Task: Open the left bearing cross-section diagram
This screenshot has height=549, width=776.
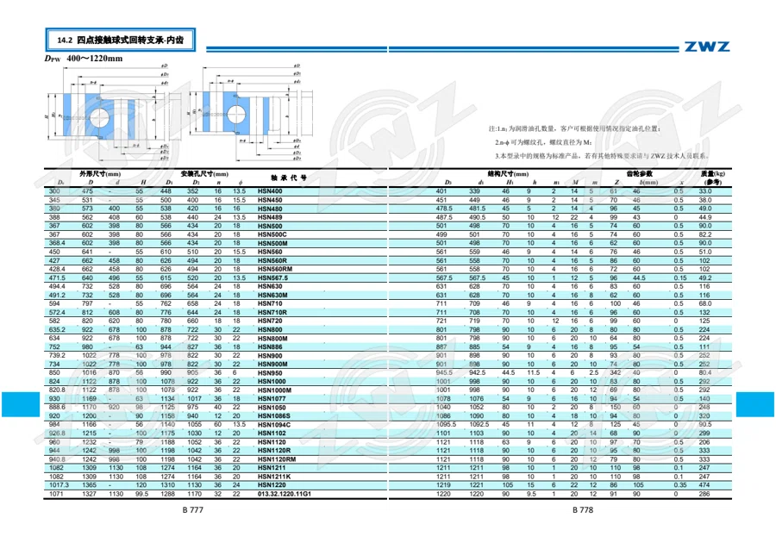Action: [109, 113]
